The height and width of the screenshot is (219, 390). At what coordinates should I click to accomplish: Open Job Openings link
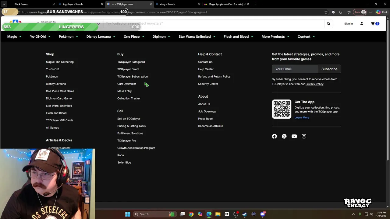207,111
